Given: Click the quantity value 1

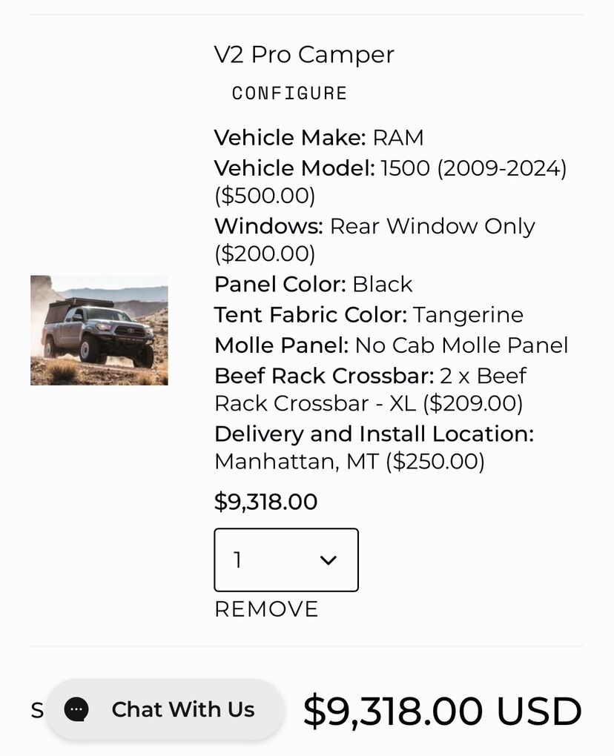Looking at the screenshot, I should 238,560.
